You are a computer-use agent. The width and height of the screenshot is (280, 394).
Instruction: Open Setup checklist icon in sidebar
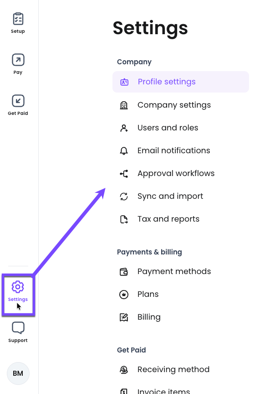(18, 19)
